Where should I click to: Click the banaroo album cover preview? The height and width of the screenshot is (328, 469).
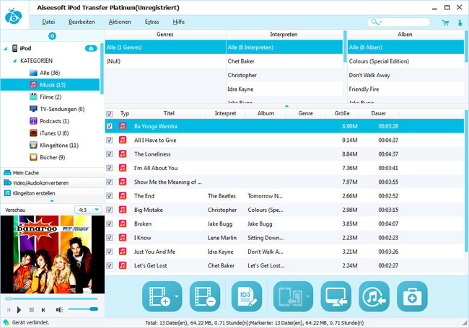click(53, 254)
